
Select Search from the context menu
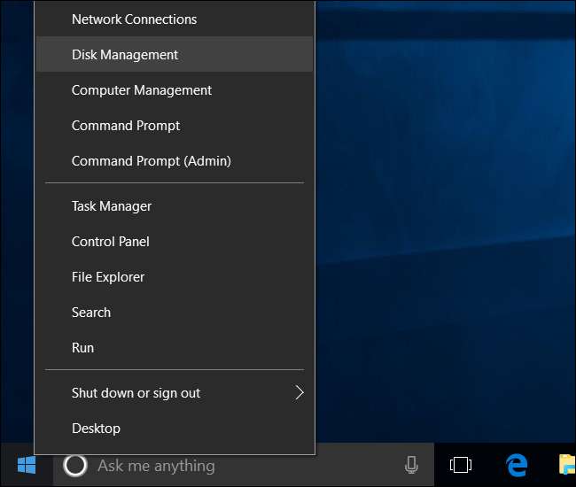pos(91,312)
